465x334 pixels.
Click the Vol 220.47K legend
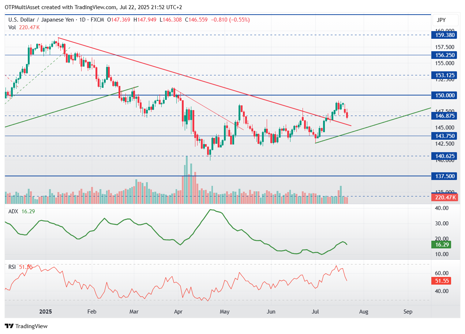[x=24, y=27]
